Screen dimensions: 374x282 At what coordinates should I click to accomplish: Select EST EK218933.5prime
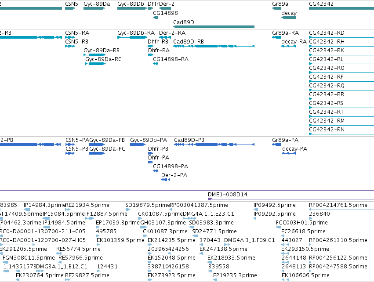point(231,258)
